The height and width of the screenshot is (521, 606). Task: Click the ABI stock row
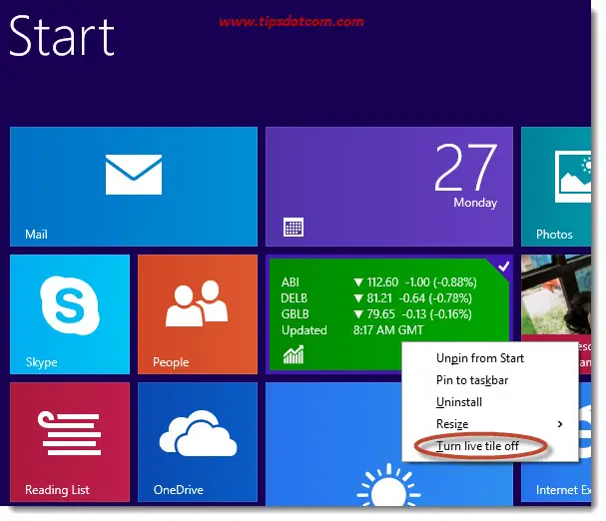click(x=378, y=282)
